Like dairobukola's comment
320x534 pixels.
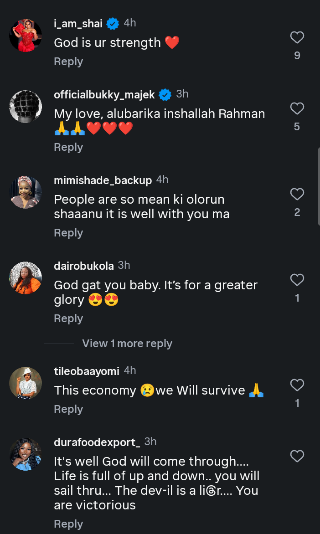297,279
